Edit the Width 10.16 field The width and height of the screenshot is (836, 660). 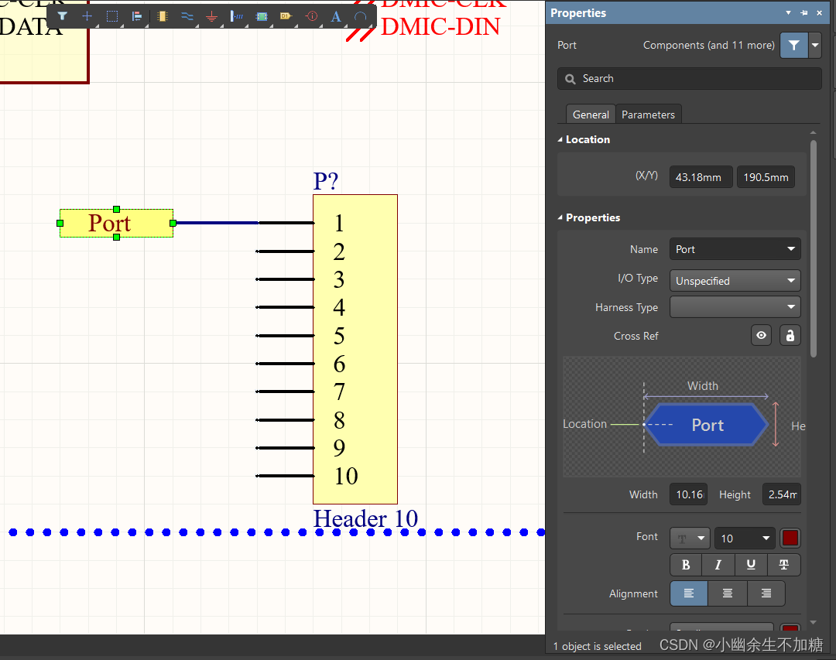(x=689, y=494)
